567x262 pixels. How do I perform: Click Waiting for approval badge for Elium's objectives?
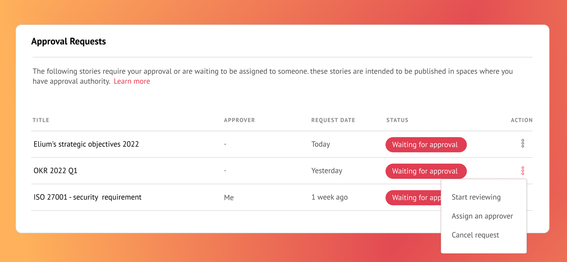click(426, 145)
